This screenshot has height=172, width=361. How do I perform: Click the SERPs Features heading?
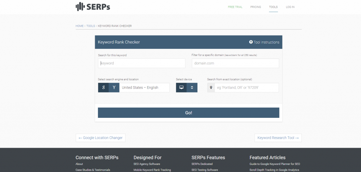pyautogui.click(x=208, y=158)
